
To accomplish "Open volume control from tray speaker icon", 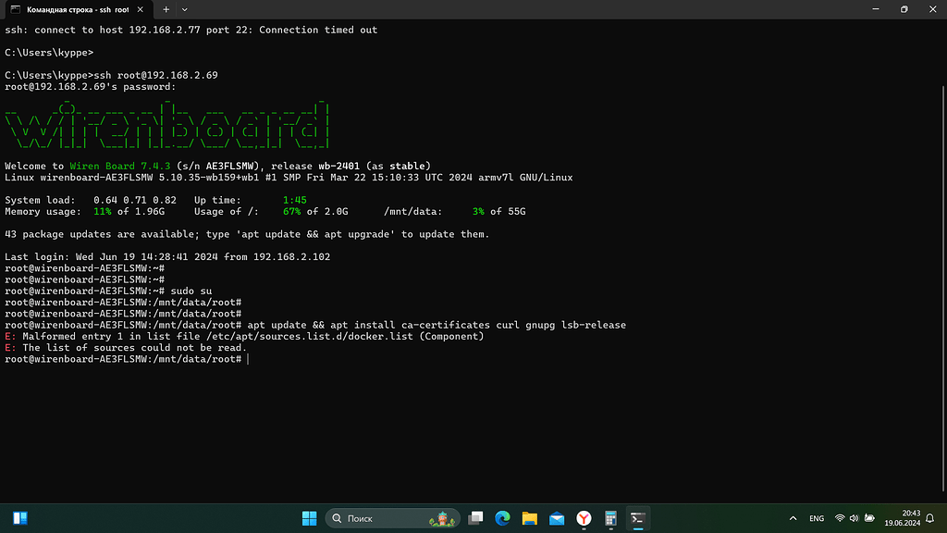I will point(855,518).
